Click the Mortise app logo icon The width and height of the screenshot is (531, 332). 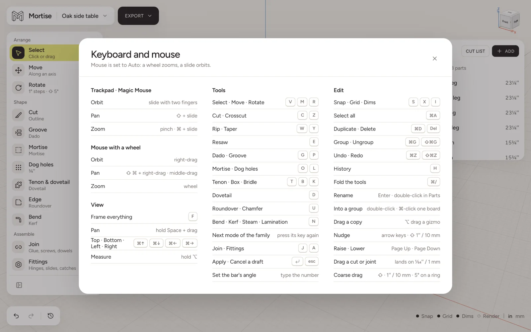click(18, 16)
